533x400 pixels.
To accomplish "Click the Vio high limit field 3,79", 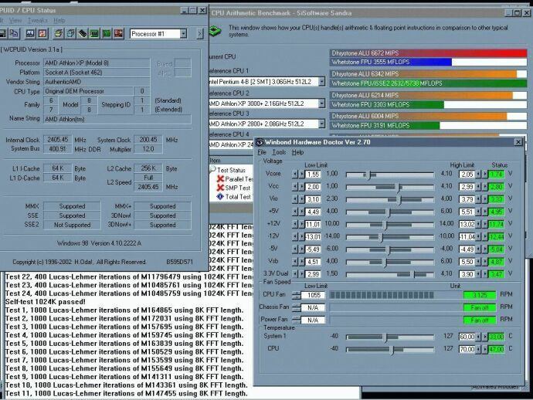I will [467, 199].
